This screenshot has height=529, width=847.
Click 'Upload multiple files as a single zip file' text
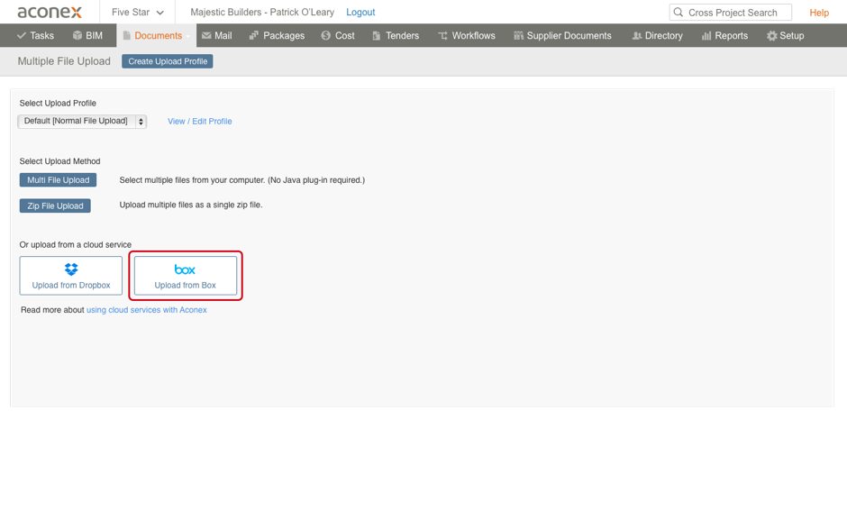(191, 205)
